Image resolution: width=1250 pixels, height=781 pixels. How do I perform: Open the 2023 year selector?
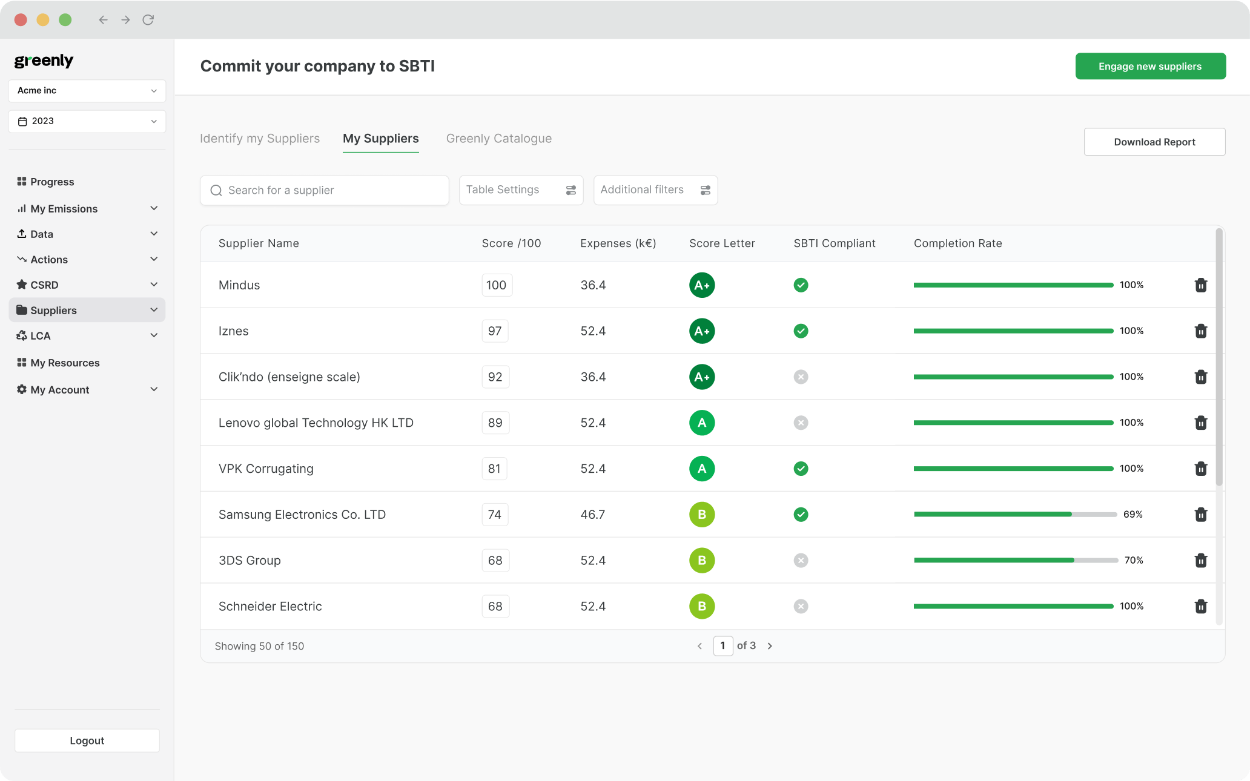tap(87, 121)
